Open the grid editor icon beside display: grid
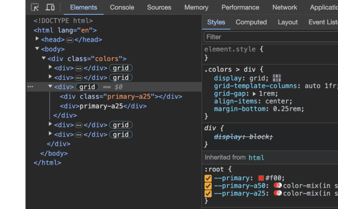Screen dimensions: 338x209 coord(277,78)
